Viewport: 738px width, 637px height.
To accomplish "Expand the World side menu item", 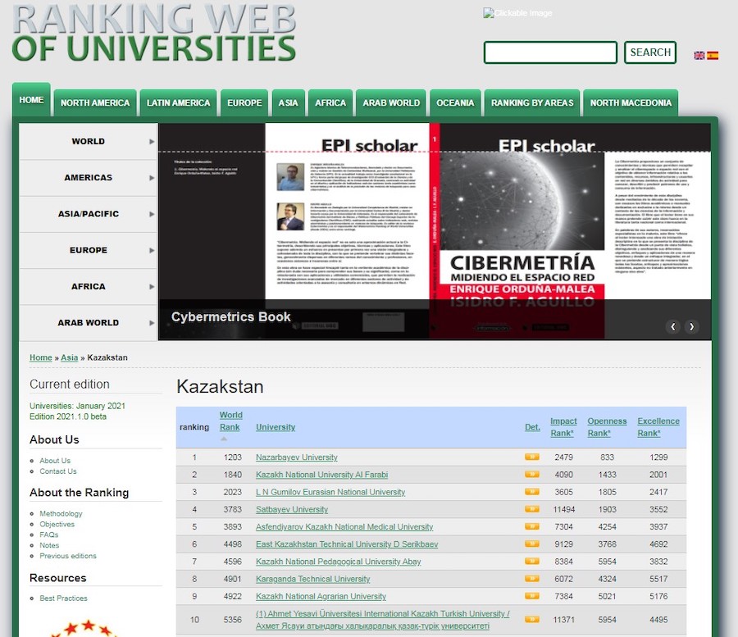I will (88, 142).
